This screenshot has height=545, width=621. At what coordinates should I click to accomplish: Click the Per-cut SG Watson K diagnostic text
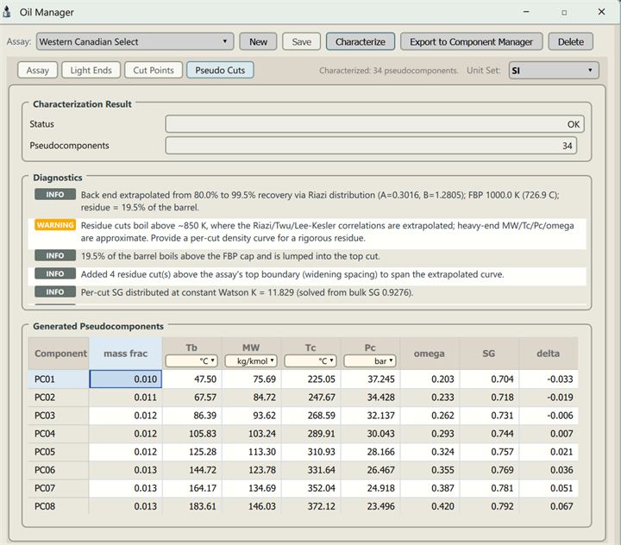(x=248, y=292)
